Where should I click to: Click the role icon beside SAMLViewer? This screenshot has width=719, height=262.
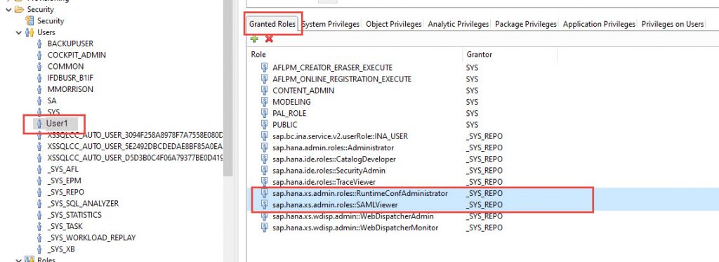[x=264, y=204]
